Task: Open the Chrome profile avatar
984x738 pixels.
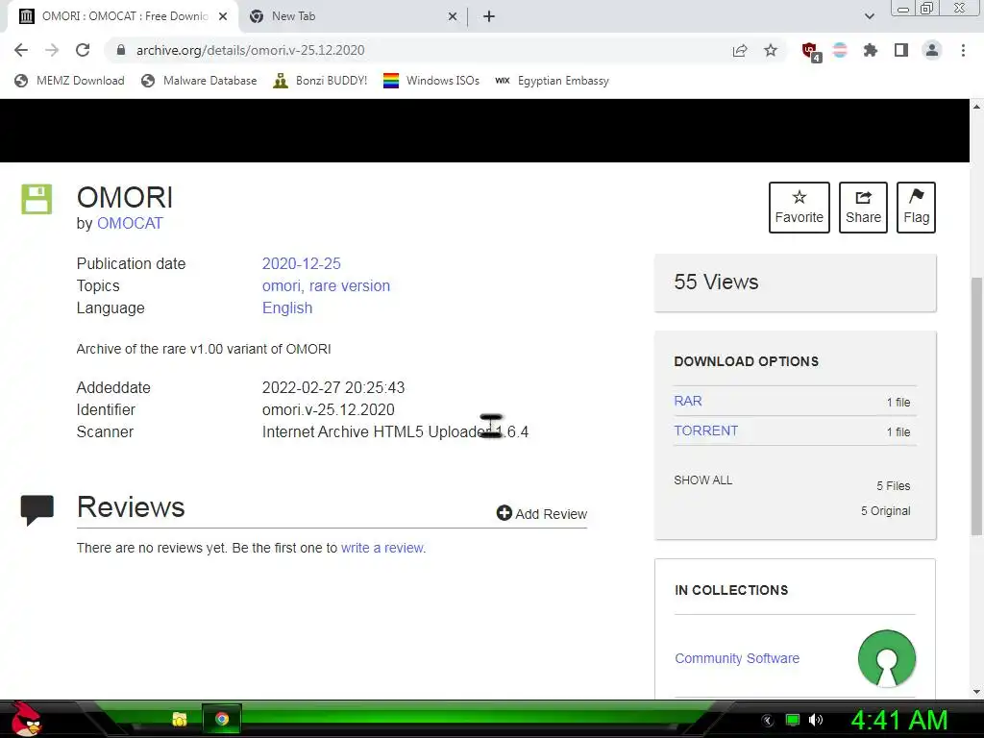Action: tap(932, 50)
